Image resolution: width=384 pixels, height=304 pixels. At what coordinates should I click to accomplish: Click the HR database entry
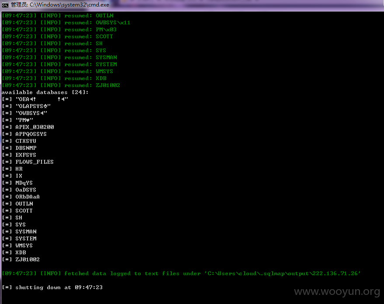[12, 169]
